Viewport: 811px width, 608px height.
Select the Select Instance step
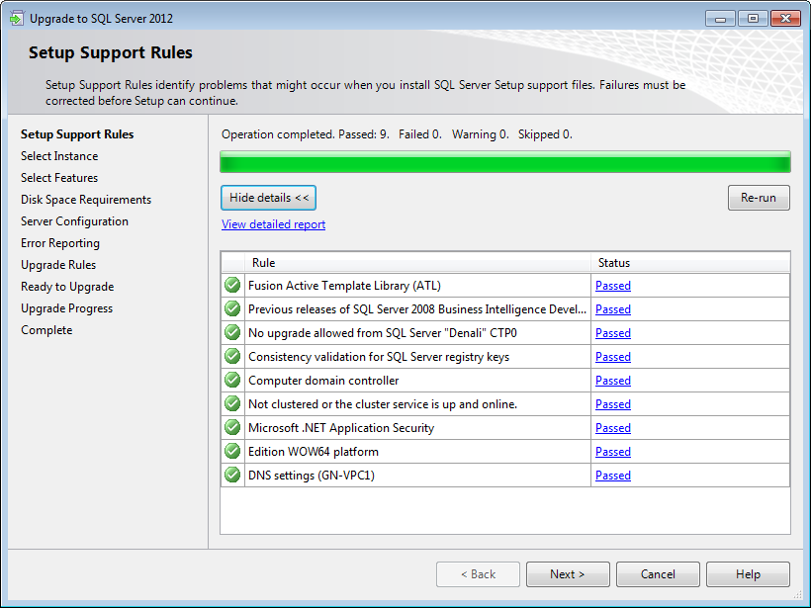tap(59, 156)
